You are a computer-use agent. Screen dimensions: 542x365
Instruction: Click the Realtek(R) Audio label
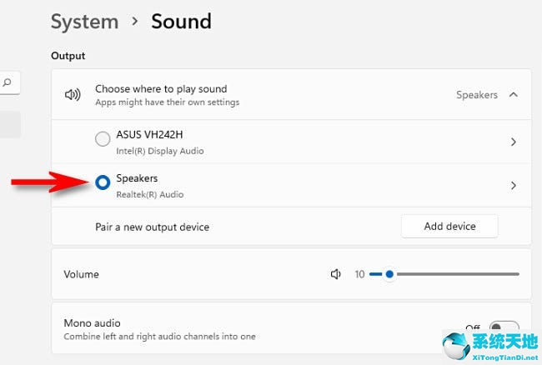pos(149,194)
